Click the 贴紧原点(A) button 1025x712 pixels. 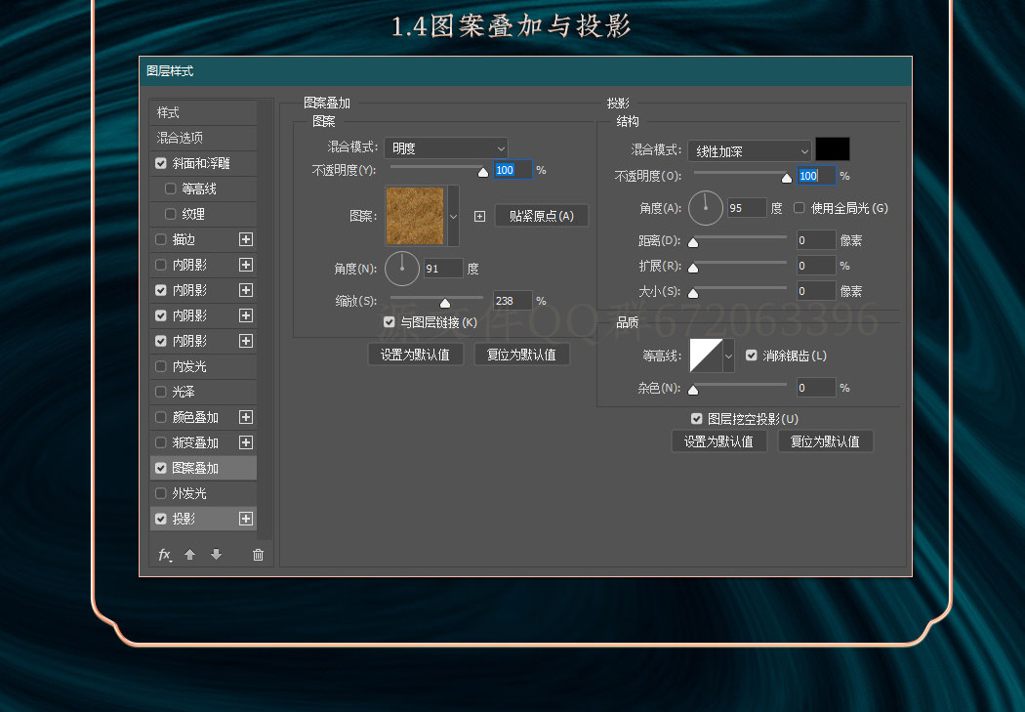click(x=541, y=216)
